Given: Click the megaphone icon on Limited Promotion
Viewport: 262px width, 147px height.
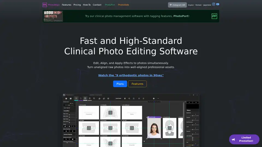Looking at the screenshot, I should [x=233, y=139].
